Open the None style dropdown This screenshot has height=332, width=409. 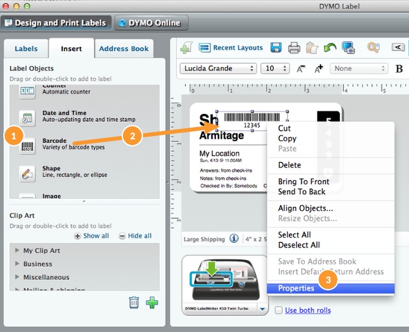(359, 68)
